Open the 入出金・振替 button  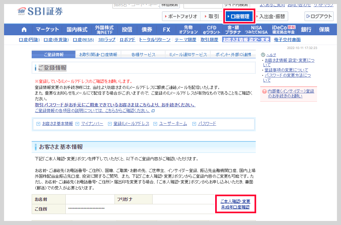coord(271,16)
